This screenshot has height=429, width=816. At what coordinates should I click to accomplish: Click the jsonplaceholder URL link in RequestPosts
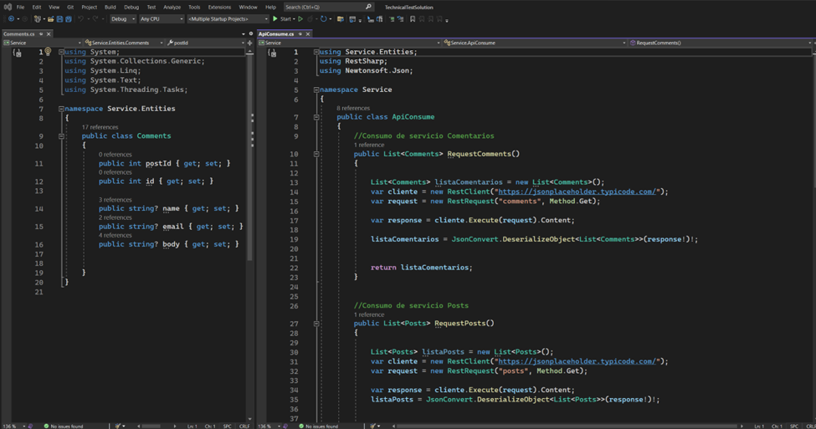click(x=579, y=361)
